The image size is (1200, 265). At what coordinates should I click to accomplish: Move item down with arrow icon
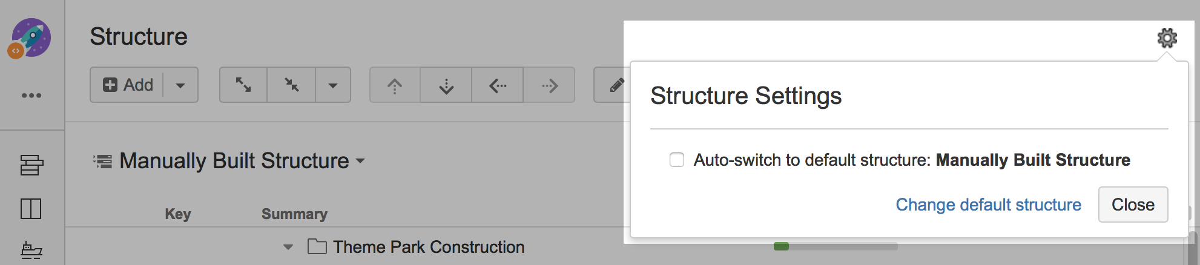pyautogui.click(x=446, y=85)
